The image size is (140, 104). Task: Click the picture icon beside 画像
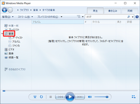pyautogui.click(x=6, y=53)
